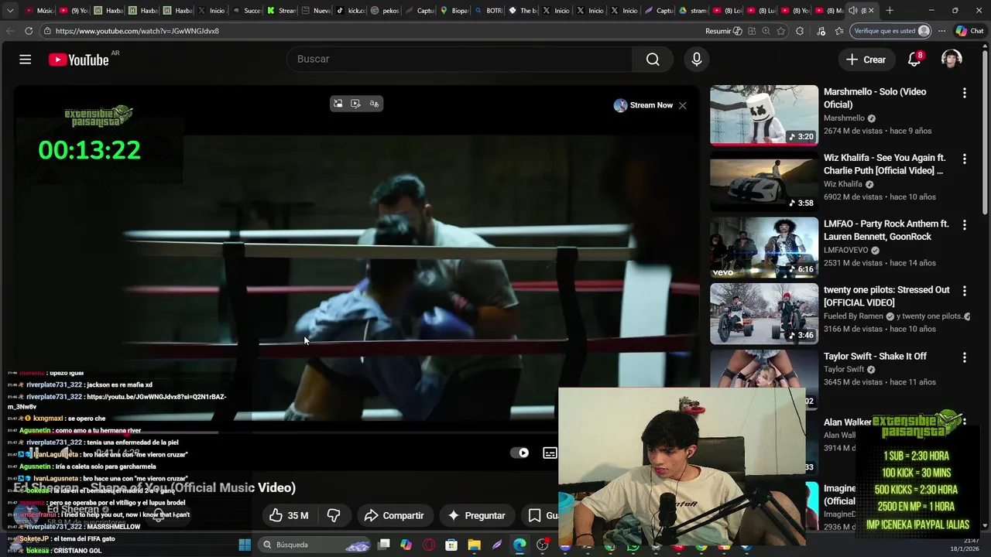The height and width of the screenshot is (557, 991).
Task: Open options for Shake It Off video
Action: click(x=964, y=357)
